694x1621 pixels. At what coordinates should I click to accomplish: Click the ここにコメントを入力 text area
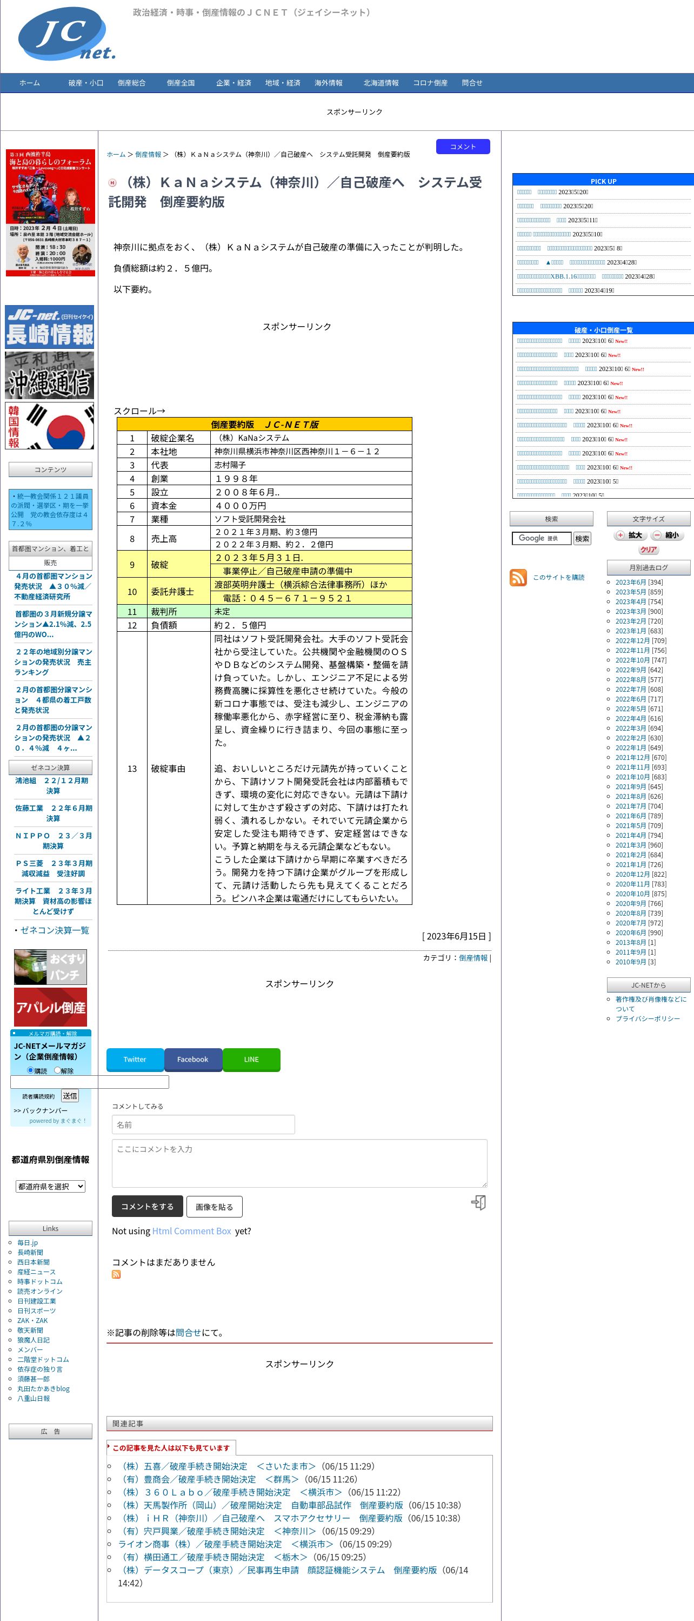[299, 1163]
